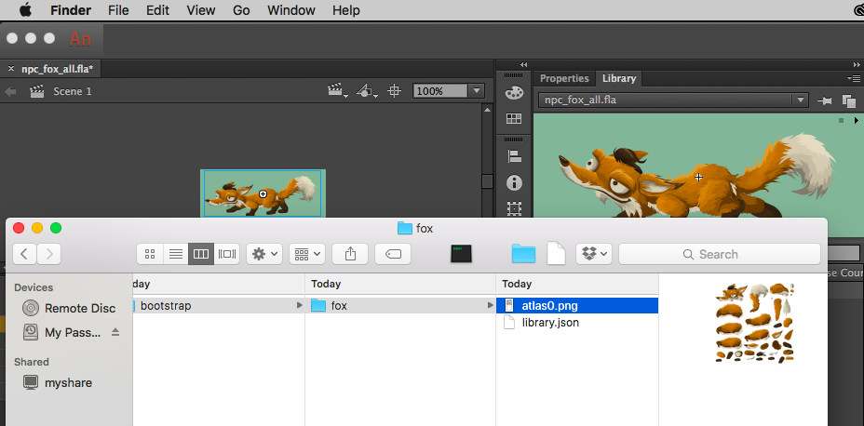Open the stage zoom 100% dropdown

point(477,91)
